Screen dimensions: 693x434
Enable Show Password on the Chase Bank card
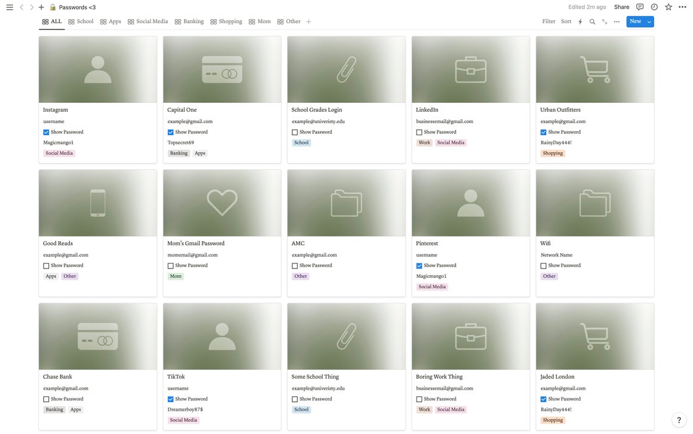pos(46,399)
